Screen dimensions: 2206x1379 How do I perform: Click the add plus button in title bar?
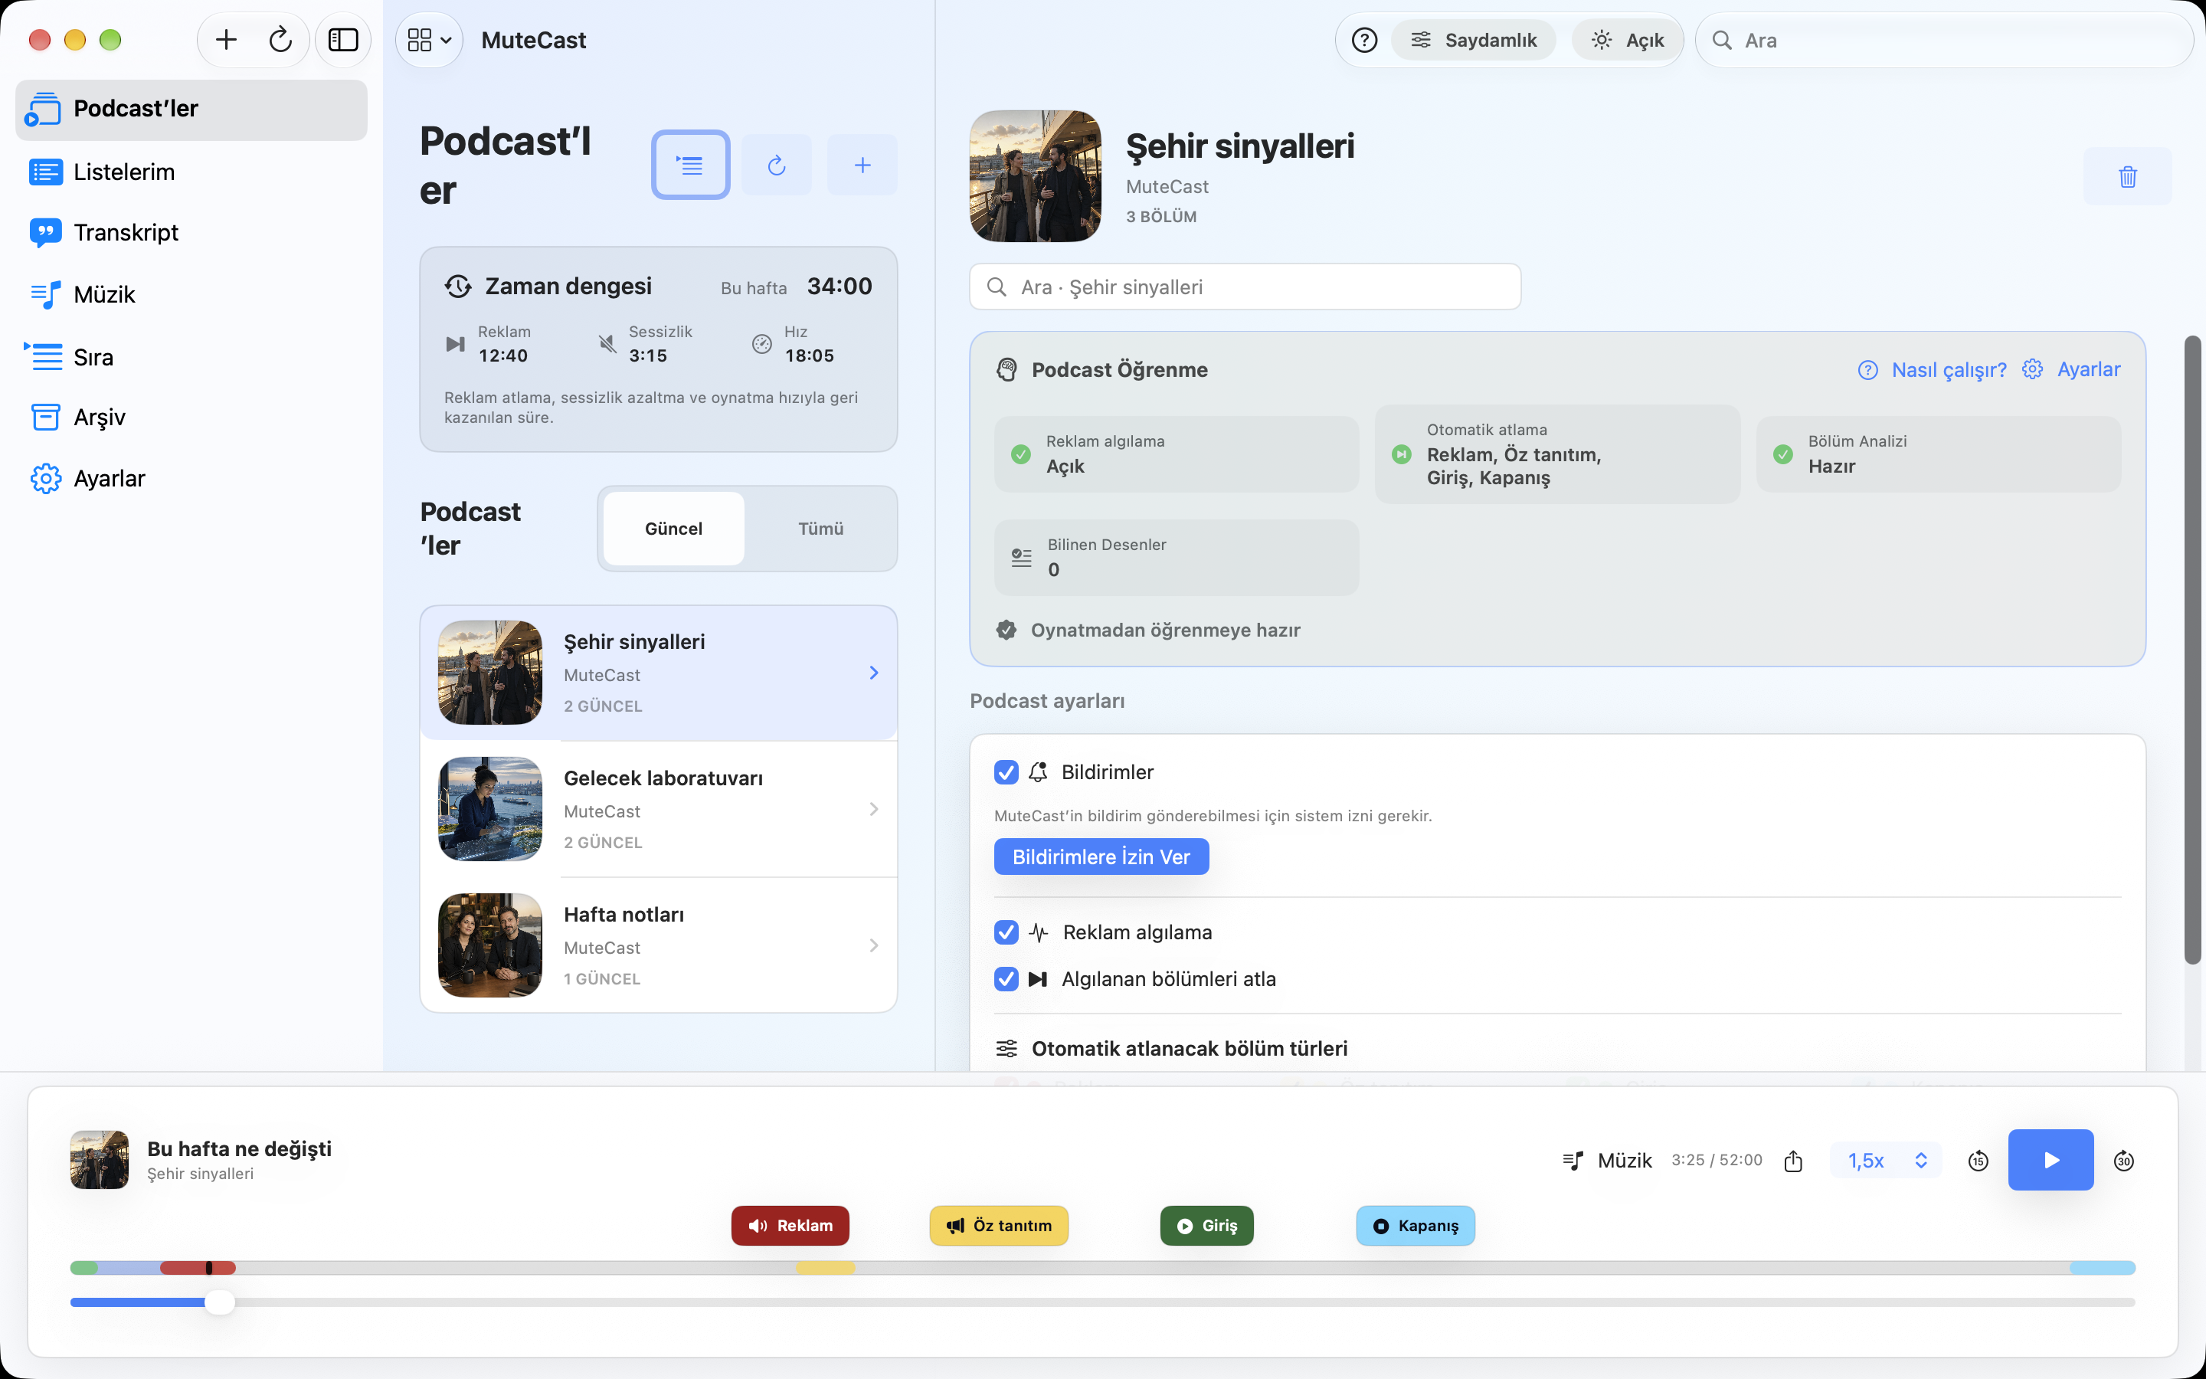[x=226, y=40]
